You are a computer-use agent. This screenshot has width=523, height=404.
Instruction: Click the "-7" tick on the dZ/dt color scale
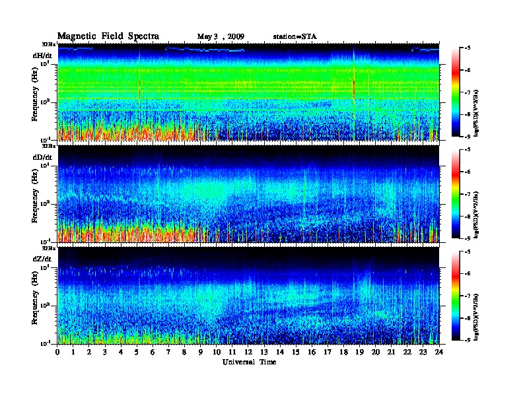coord(468,296)
